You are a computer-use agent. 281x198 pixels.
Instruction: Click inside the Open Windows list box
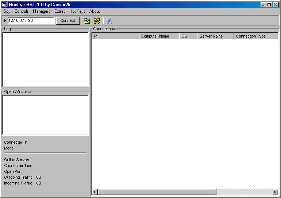coord(45,115)
